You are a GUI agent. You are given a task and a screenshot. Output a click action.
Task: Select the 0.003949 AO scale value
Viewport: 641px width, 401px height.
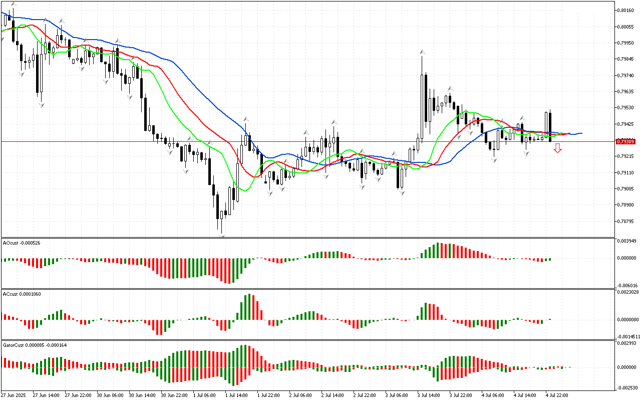point(627,241)
